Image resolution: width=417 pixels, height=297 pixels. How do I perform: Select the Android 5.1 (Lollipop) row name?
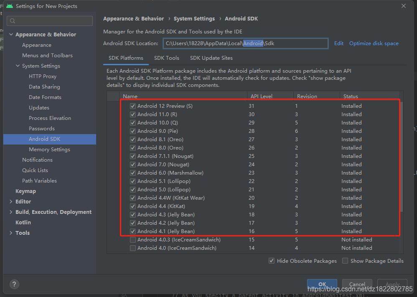(164, 181)
